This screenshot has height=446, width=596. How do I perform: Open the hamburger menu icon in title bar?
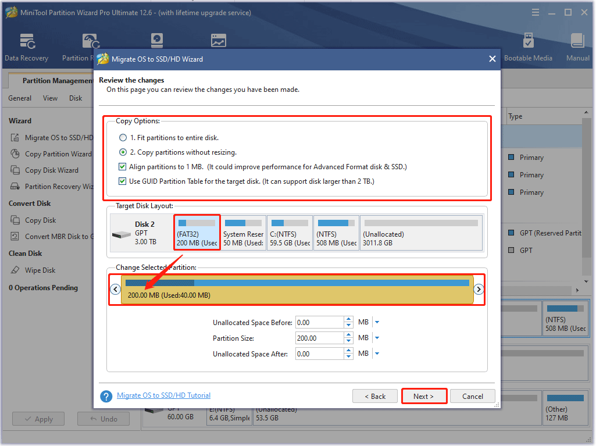(x=535, y=13)
